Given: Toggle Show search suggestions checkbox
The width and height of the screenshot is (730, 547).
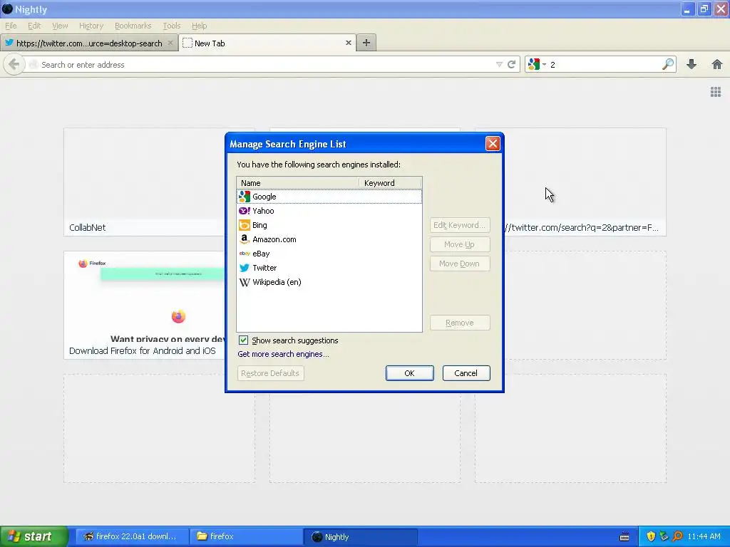Looking at the screenshot, I should (243, 340).
